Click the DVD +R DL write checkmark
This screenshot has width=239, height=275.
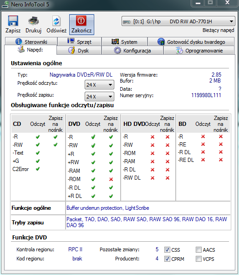click(111, 196)
